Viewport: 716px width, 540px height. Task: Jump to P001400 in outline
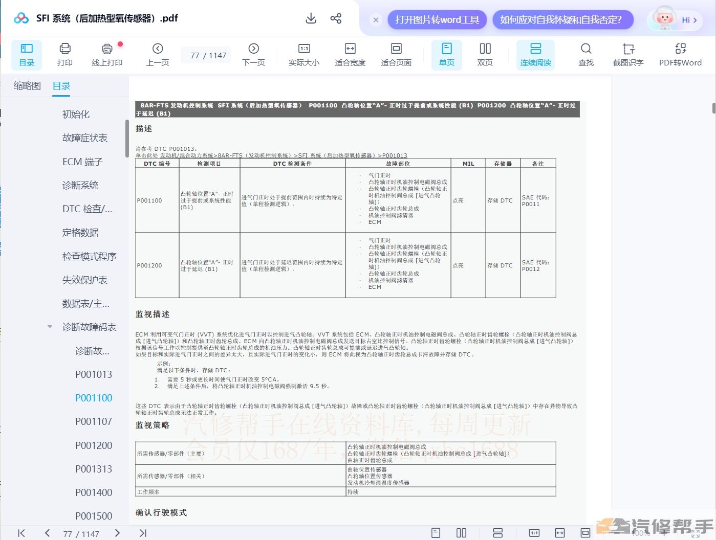(x=94, y=492)
